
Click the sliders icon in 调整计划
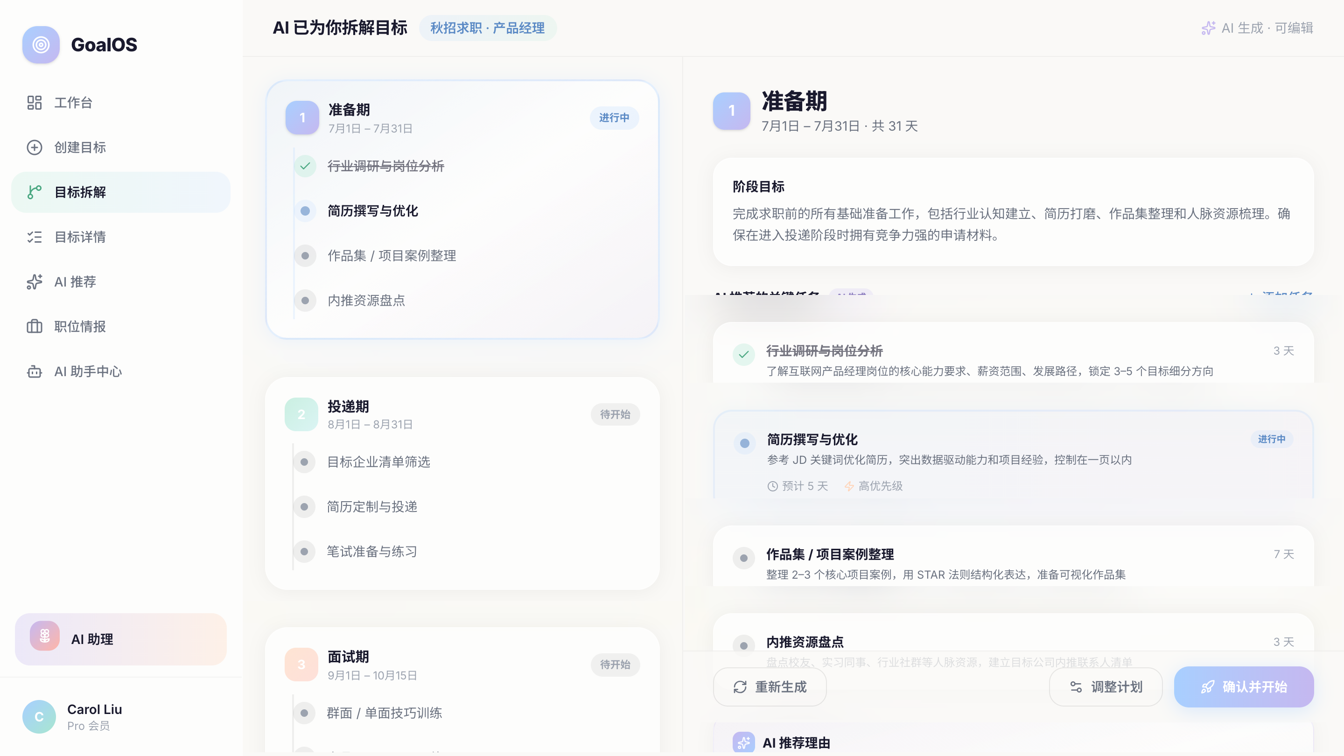pyautogui.click(x=1076, y=687)
